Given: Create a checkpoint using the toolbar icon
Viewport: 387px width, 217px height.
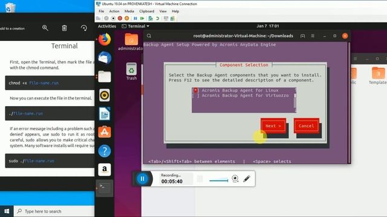Looking at the screenshot, I should (x=151, y=19).
